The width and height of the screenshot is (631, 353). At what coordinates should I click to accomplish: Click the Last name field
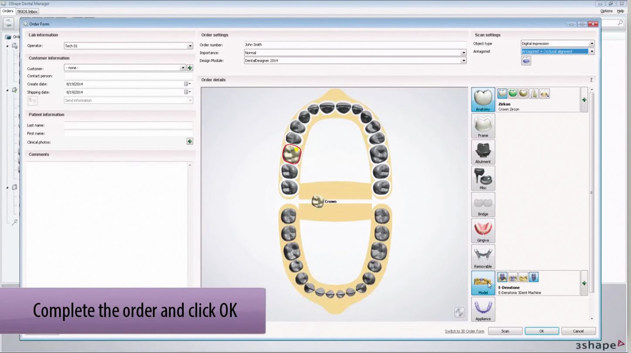pos(129,125)
